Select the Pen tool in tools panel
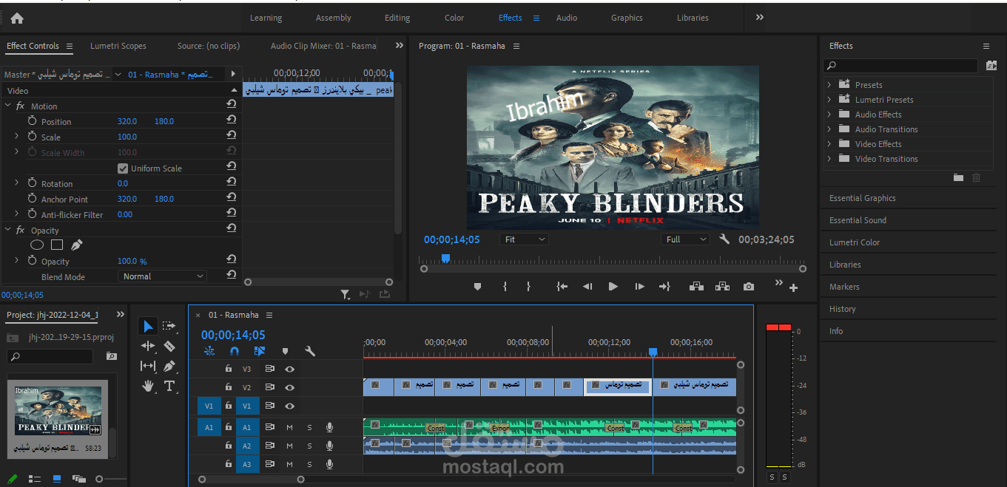Viewport: 1007px width, 487px height. point(169,366)
